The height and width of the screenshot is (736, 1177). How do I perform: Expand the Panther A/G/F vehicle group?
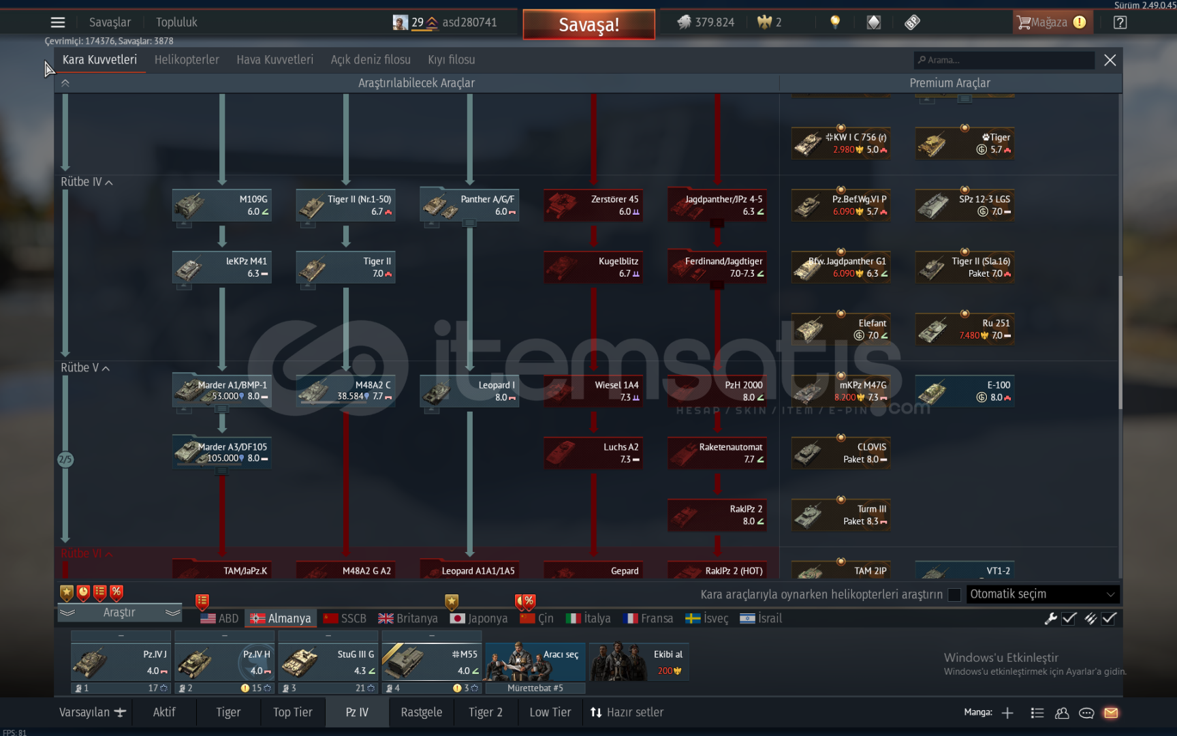coord(470,223)
